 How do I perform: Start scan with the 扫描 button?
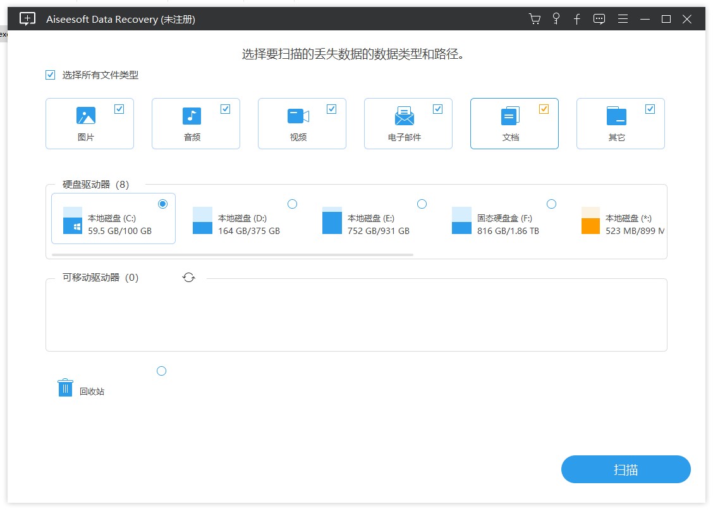(x=626, y=469)
